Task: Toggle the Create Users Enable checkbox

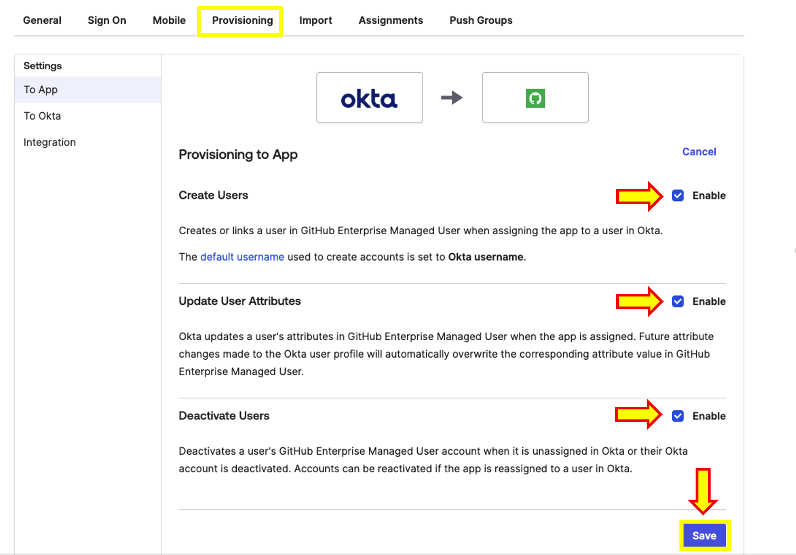Action: pyautogui.click(x=678, y=196)
